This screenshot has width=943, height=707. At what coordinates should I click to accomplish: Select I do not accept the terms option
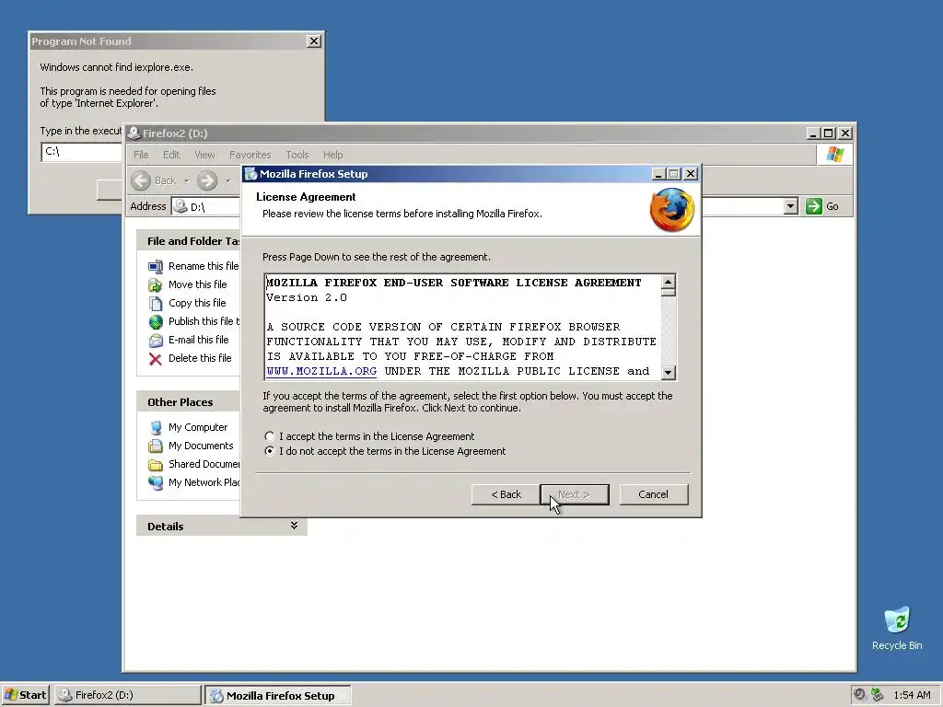click(270, 451)
